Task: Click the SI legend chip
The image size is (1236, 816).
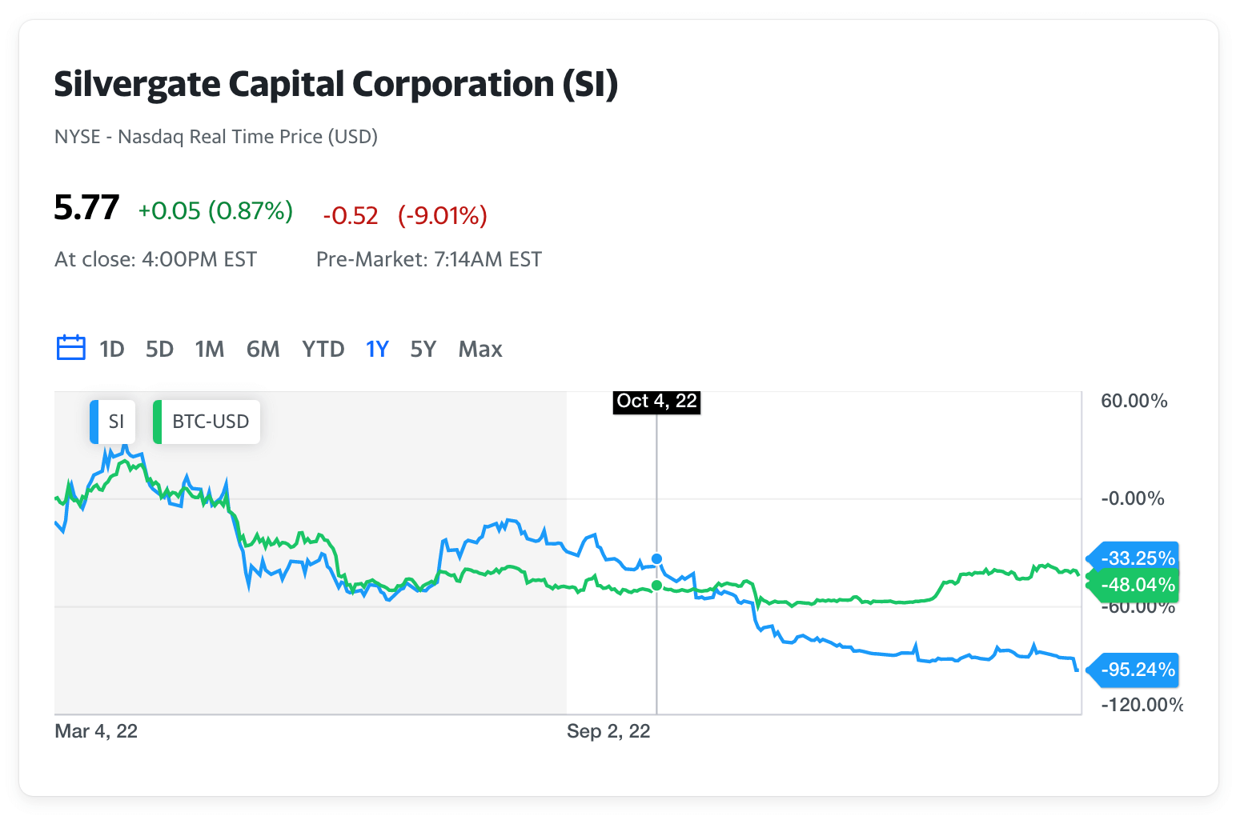Action: [113, 422]
